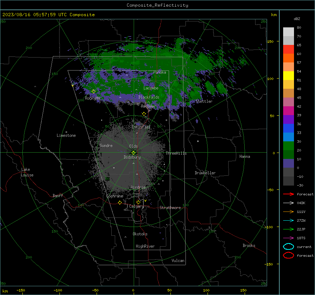This screenshot has height=295, width=315.
Task: Select the magenta 18TS arrow legend icon
Action: point(288,238)
